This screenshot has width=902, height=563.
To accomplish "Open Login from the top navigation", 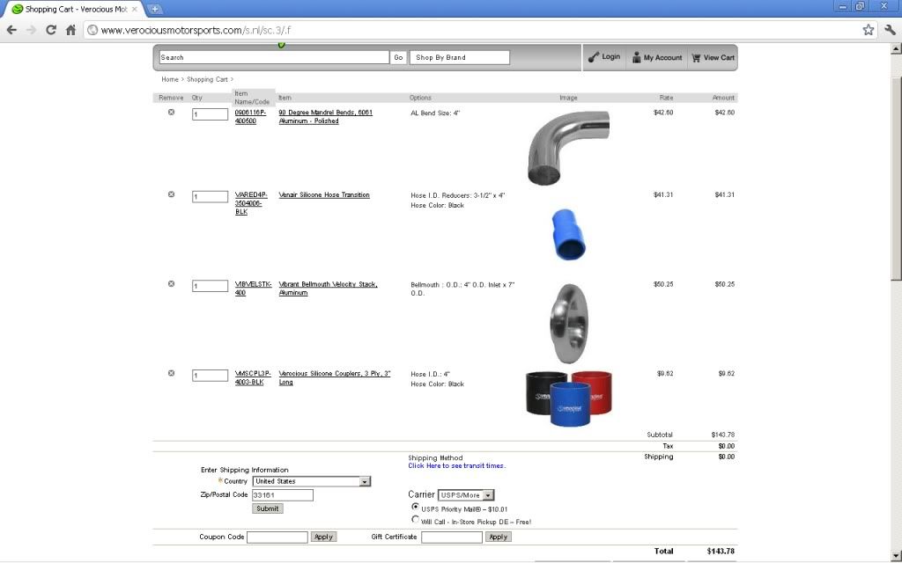I will point(604,57).
